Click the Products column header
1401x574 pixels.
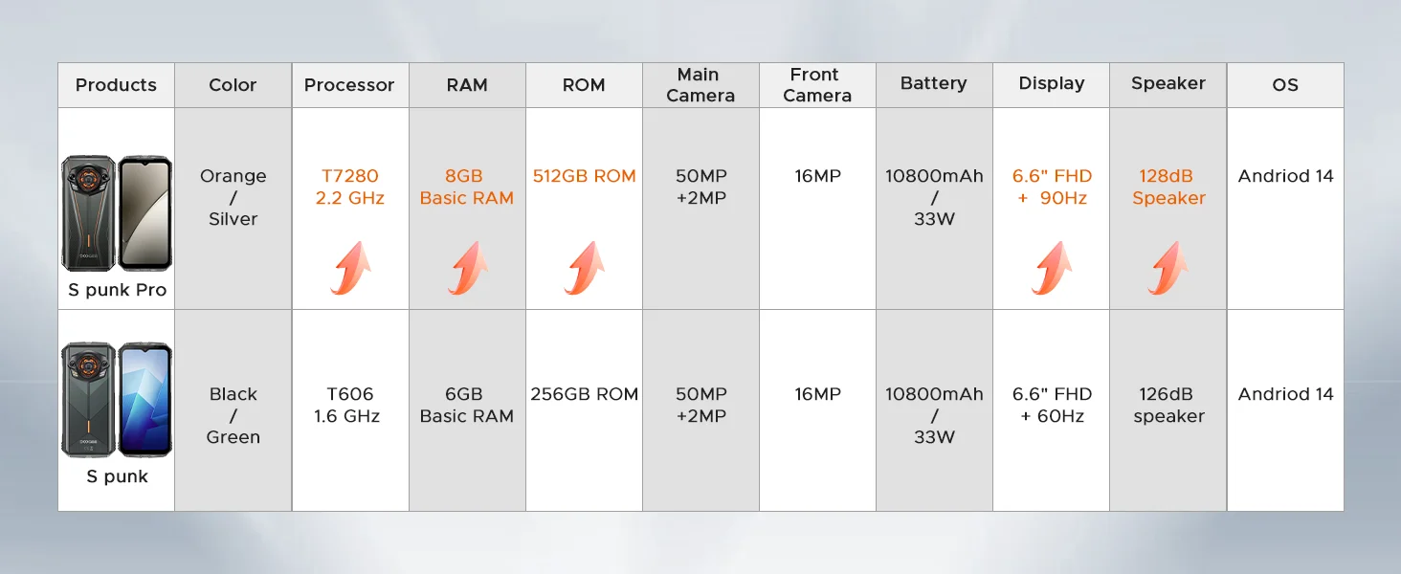(116, 85)
